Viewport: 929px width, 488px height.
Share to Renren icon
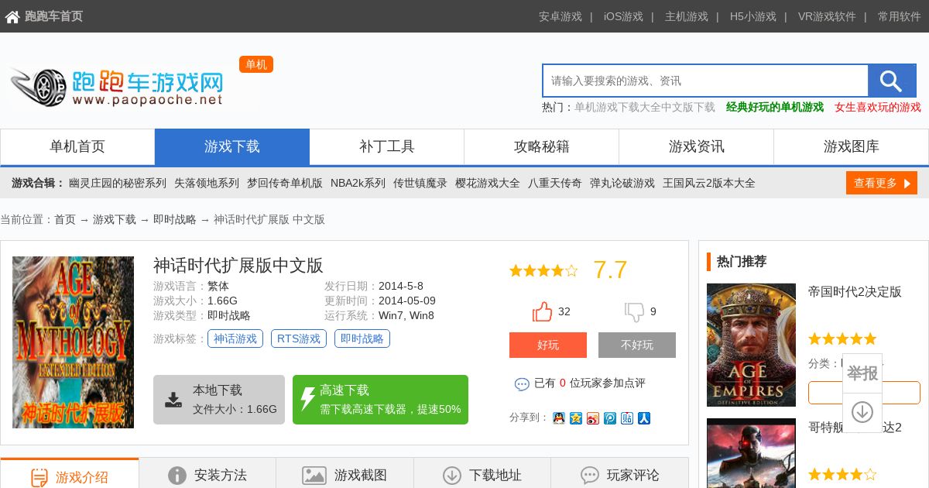(644, 418)
